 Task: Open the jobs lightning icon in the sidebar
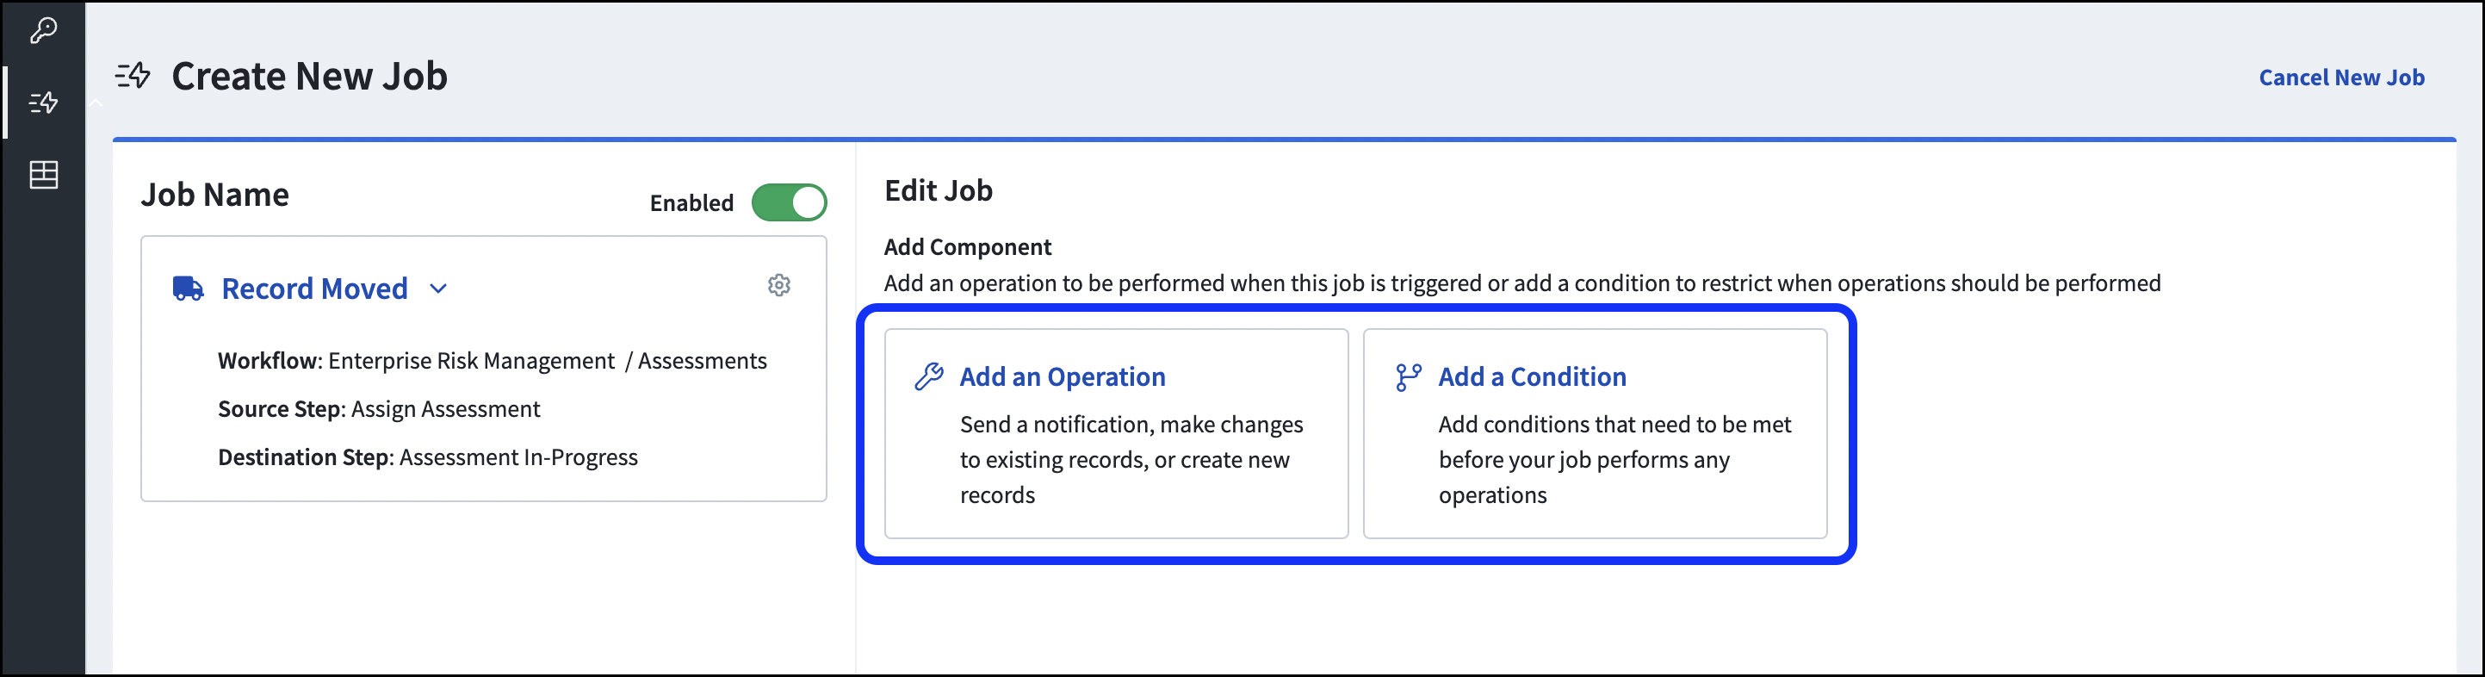point(43,102)
